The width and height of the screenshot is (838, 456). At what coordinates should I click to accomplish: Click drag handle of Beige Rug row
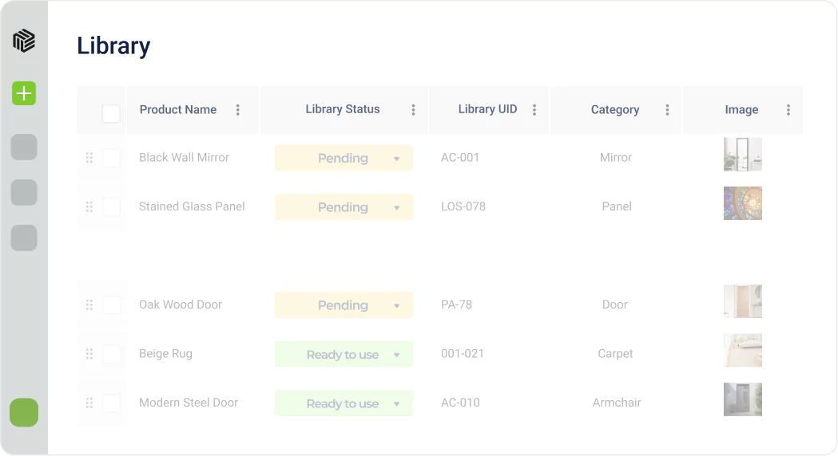click(x=89, y=354)
